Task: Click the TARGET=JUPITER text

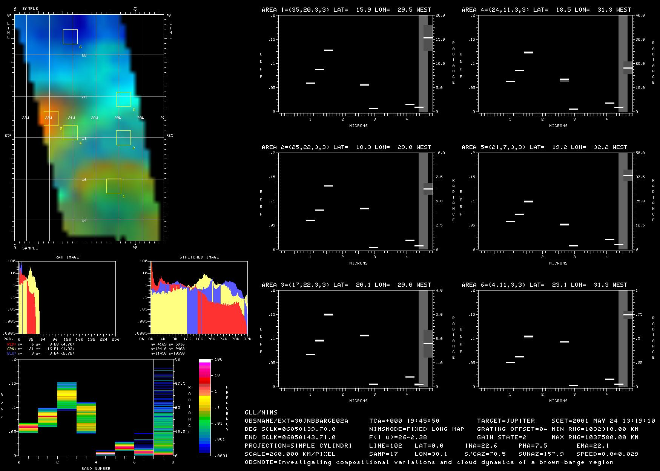Action: [506, 421]
